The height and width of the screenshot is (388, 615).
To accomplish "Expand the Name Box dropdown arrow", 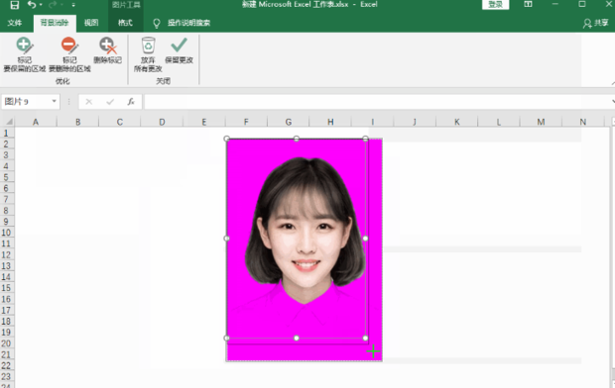I will click(x=55, y=102).
